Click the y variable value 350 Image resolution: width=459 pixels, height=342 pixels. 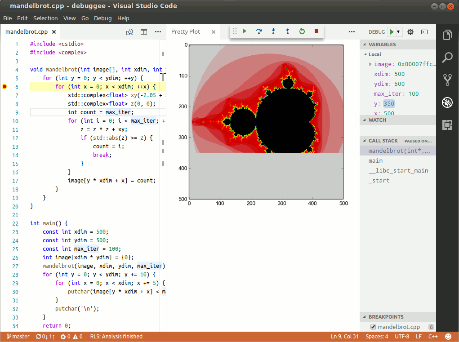coord(389,103)
